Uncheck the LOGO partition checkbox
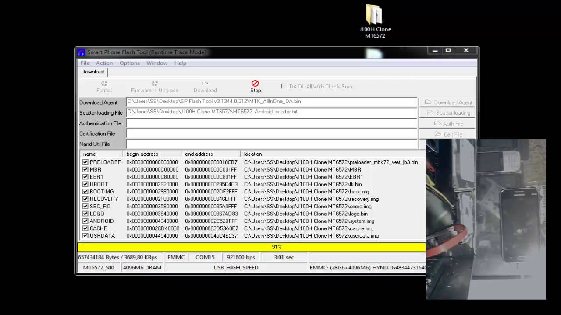Viewport: 561px width, 315px height. click(x=85, y=213)
